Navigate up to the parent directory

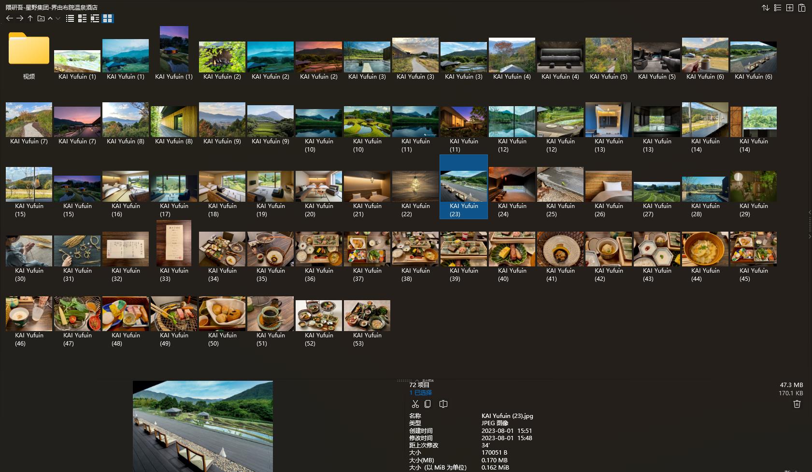[x=30, y=18]
